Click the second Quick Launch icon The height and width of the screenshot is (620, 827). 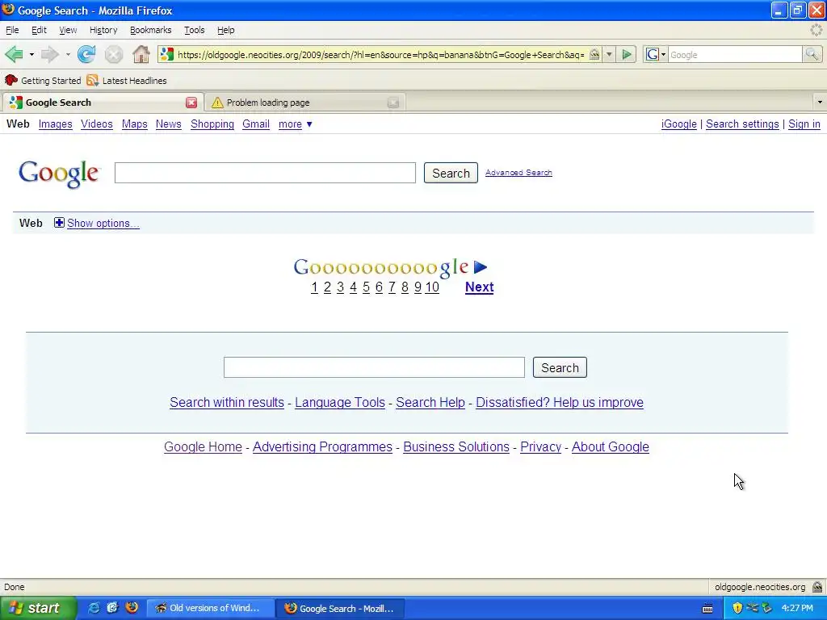(x=112, y=608)
